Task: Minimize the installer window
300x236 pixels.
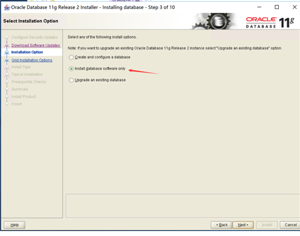Action: pos(259,7)
